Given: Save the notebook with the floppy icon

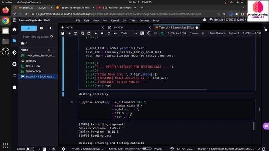Looking at the screenshot, I should [63, 34].
